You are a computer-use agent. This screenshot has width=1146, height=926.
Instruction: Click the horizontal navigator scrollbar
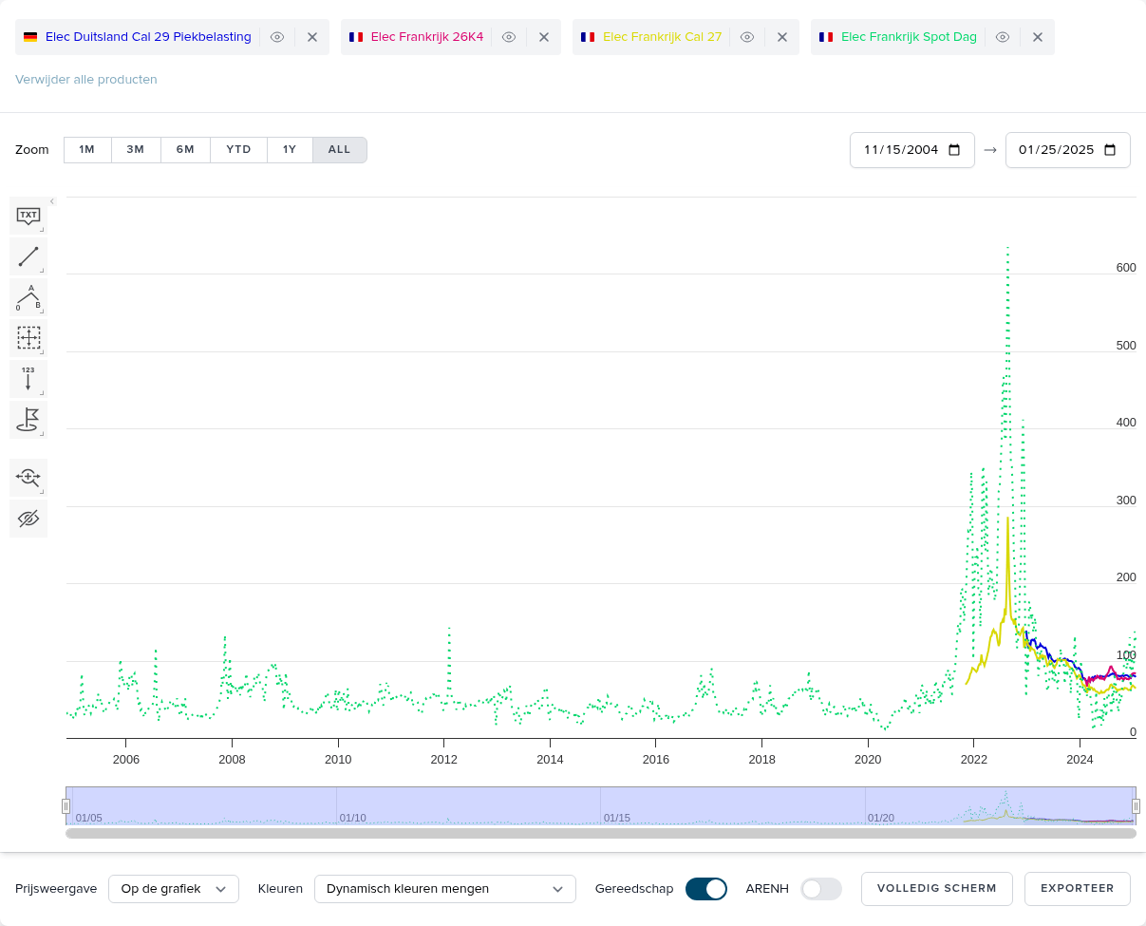601,834
